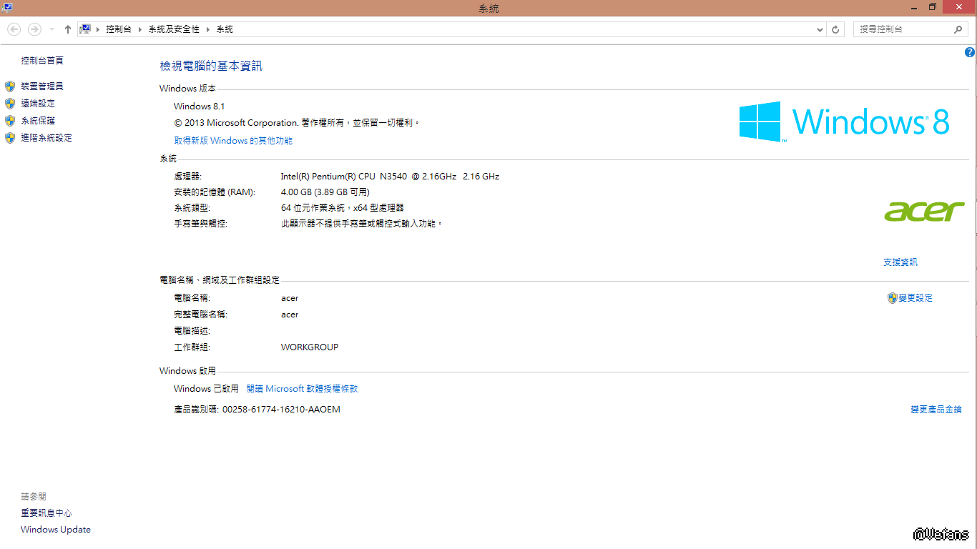Screen dimensions: 977x549
Task: Click the Windows 版本 section header
Action: [x=187, y=89]
